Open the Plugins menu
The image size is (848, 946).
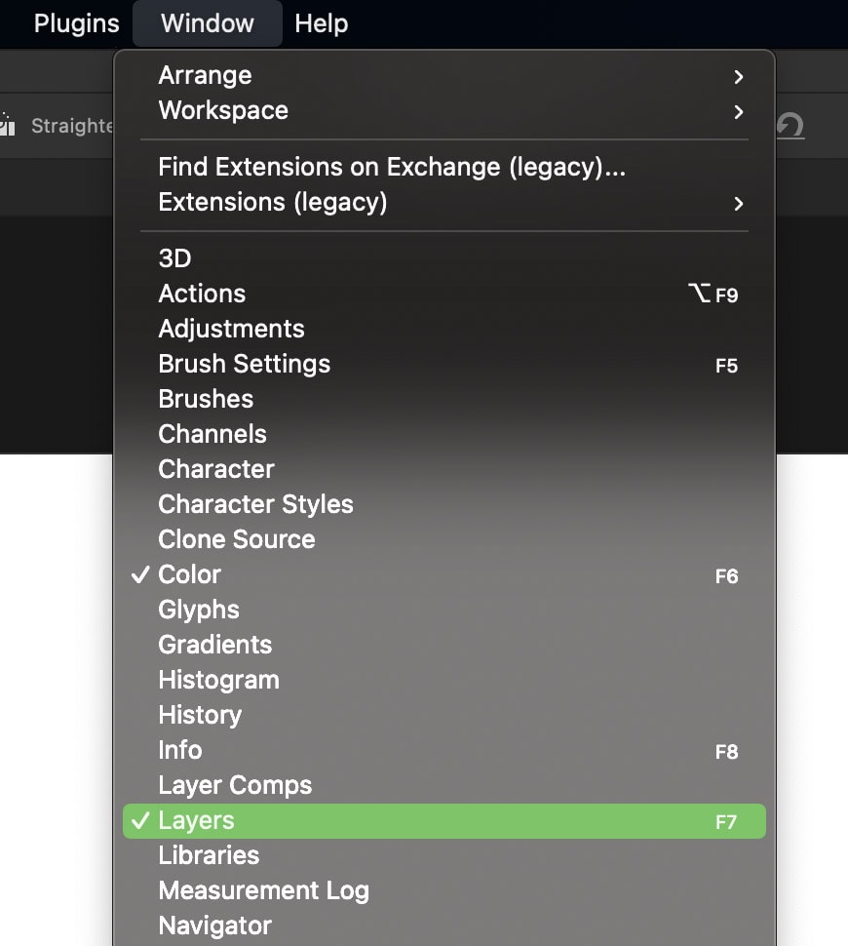tap(77, 23)
